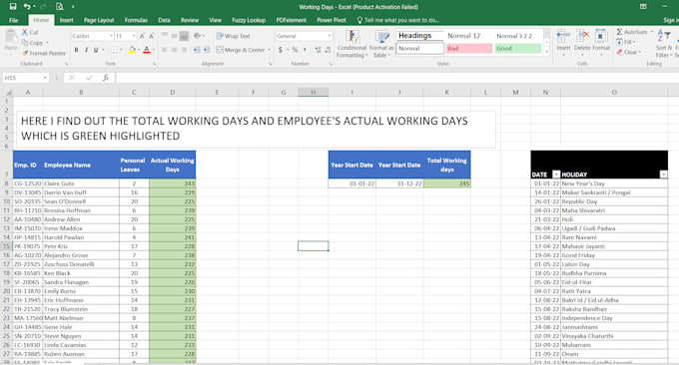Click the Insert Function fx icon

point(105,78)
